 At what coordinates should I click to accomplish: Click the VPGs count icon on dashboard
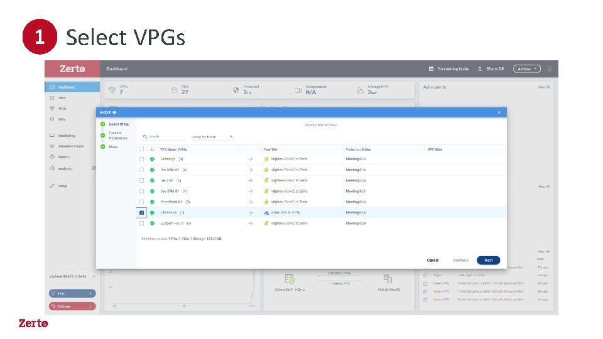pyautogui.click(x=112, y=90)
